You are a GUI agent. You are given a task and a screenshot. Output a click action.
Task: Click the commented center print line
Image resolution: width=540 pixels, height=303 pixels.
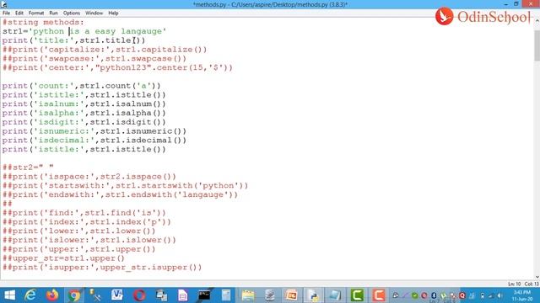[118, 67]
